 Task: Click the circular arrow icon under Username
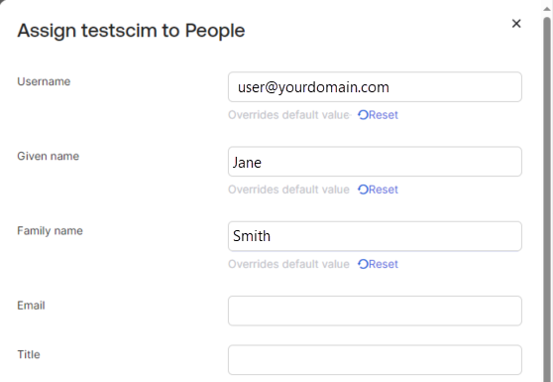pyautogui.click(x=363, y=115)
